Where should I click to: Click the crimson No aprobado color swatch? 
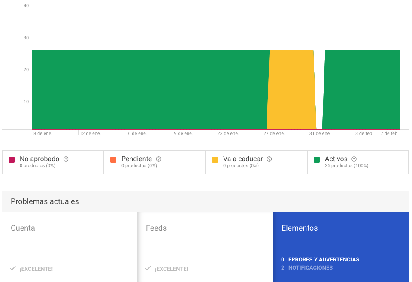pos(12,160)
